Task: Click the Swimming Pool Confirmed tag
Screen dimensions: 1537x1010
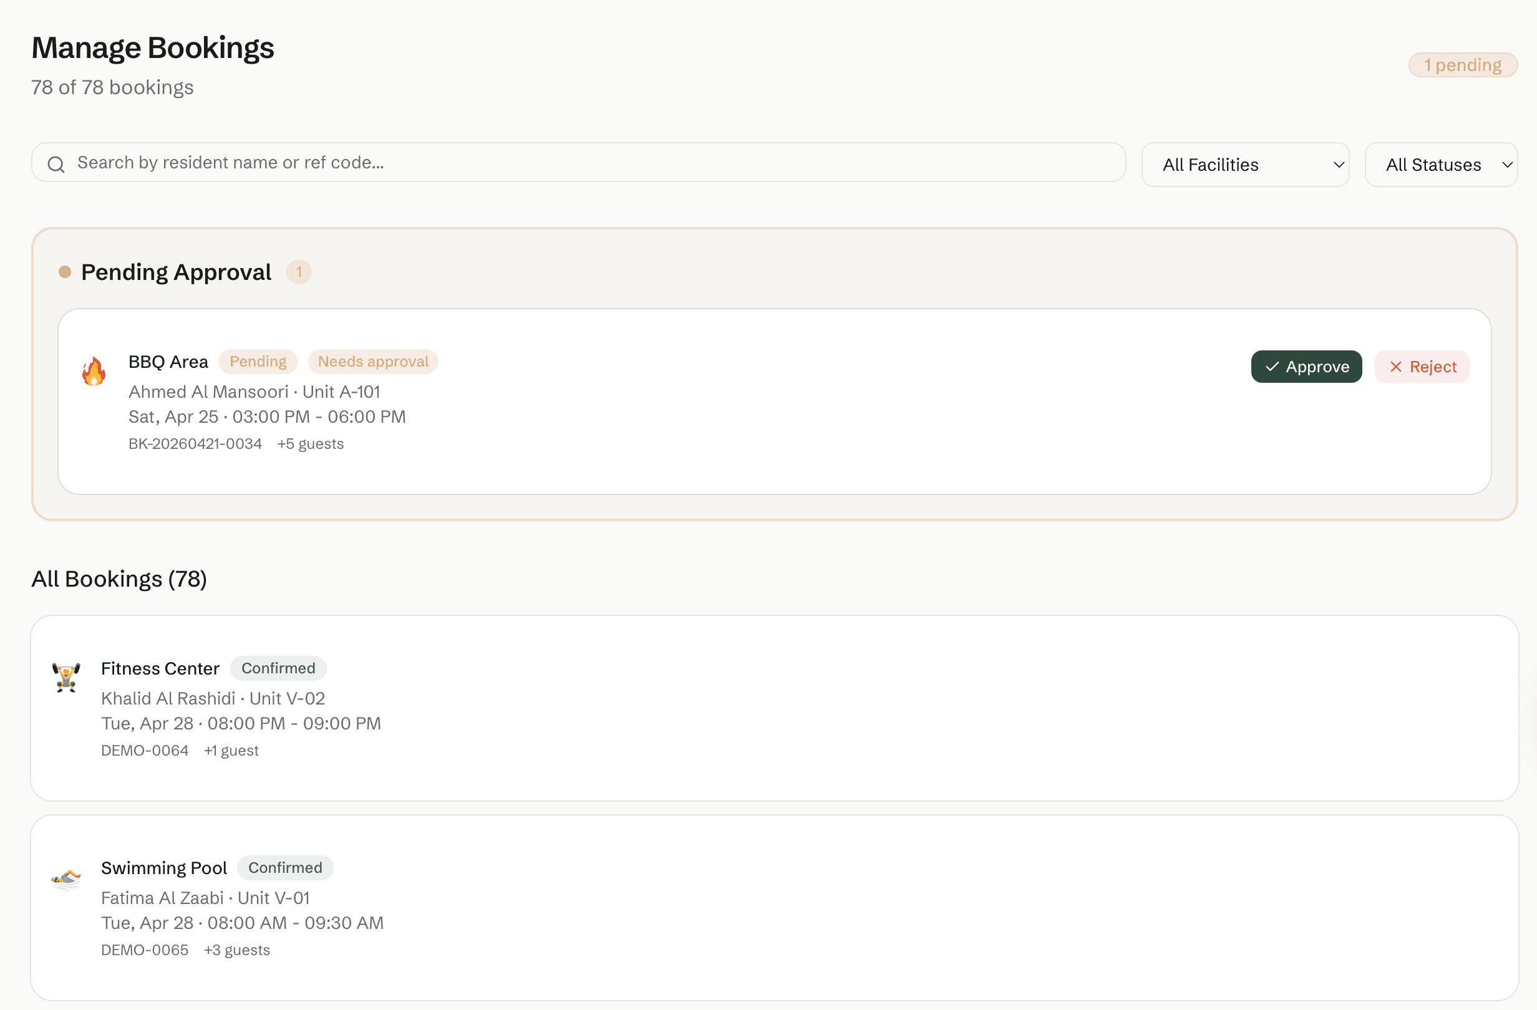Action: pos(285,867)
